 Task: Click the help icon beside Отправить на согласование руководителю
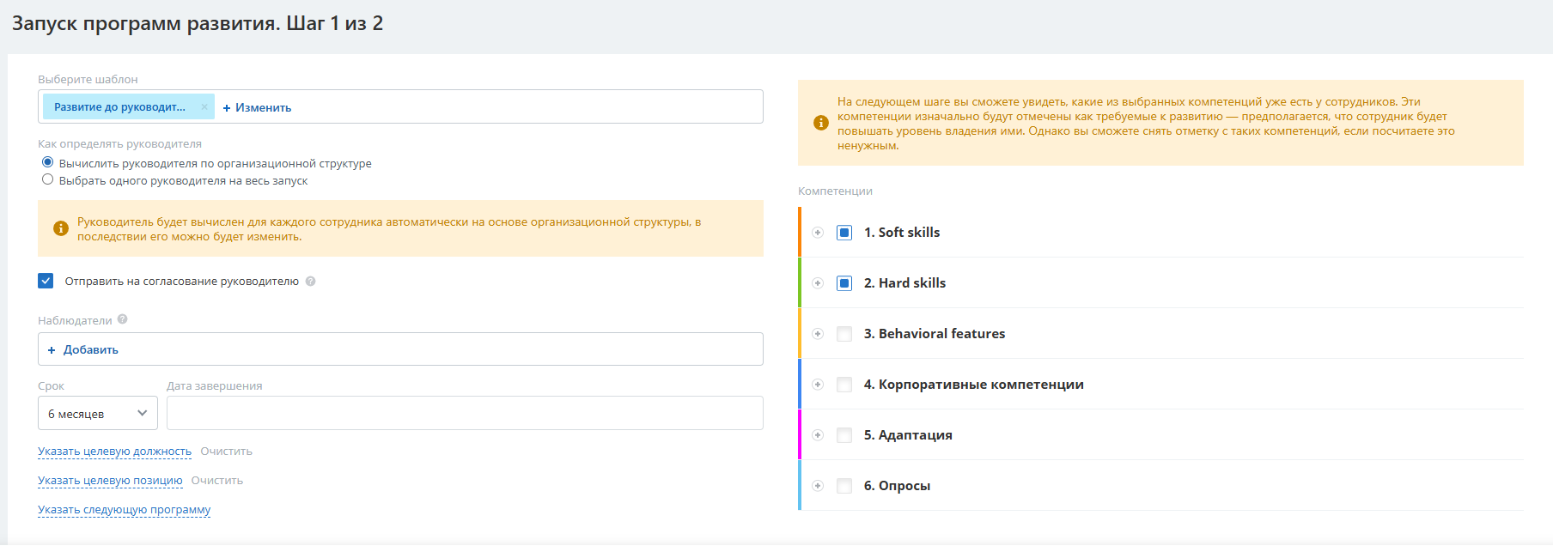point(311,281)
